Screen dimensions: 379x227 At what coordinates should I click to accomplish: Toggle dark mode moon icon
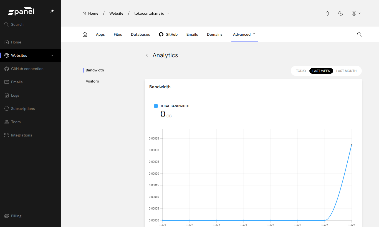click(341, 13)
